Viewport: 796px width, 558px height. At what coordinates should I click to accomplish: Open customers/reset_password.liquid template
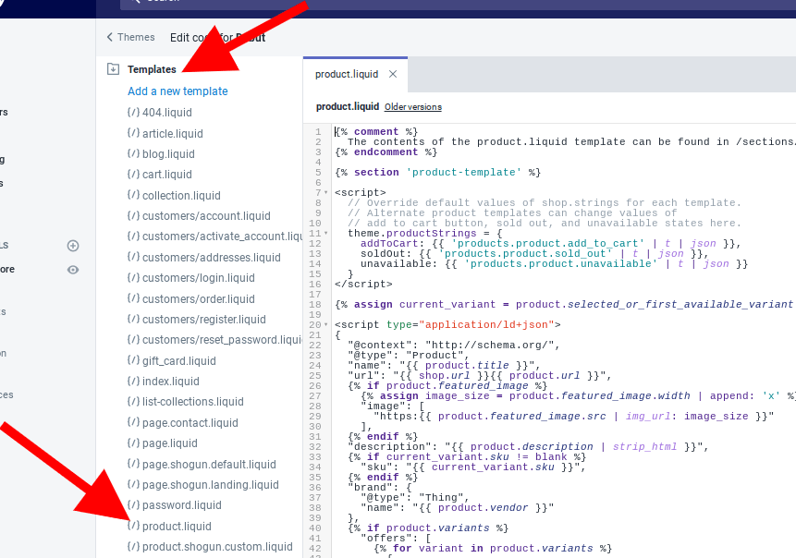214,340
